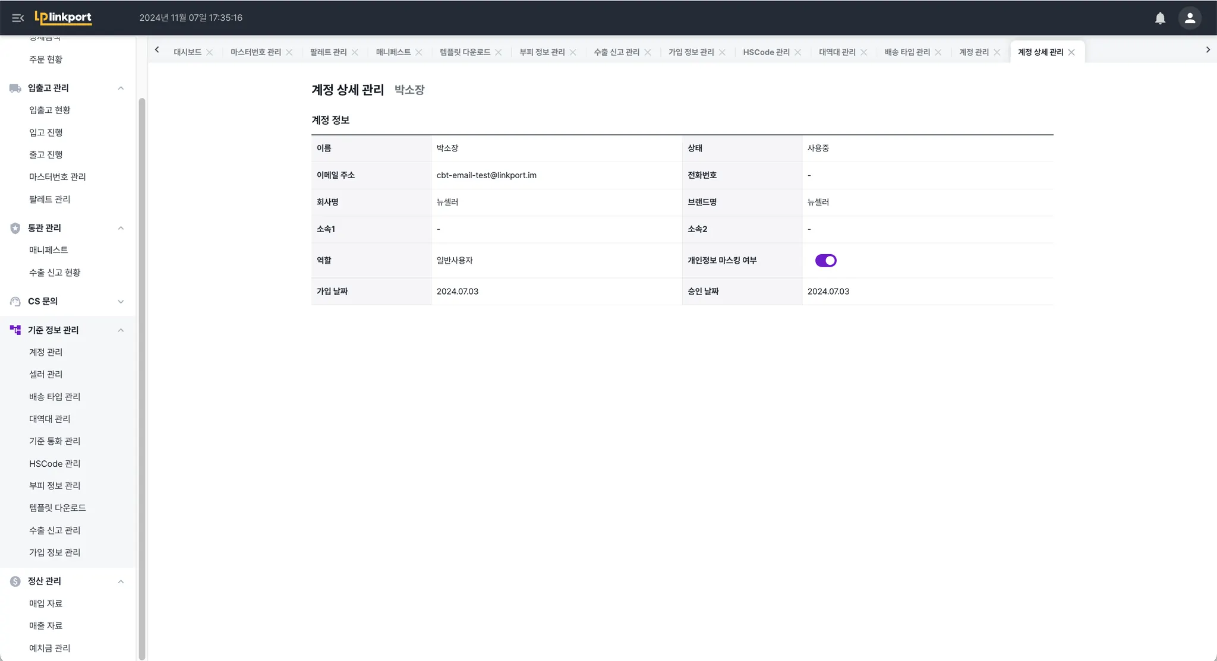This screenshot has width=1217, height=661.
Task: Switch to the 매니페스트 tab
Action: point(393,52)
